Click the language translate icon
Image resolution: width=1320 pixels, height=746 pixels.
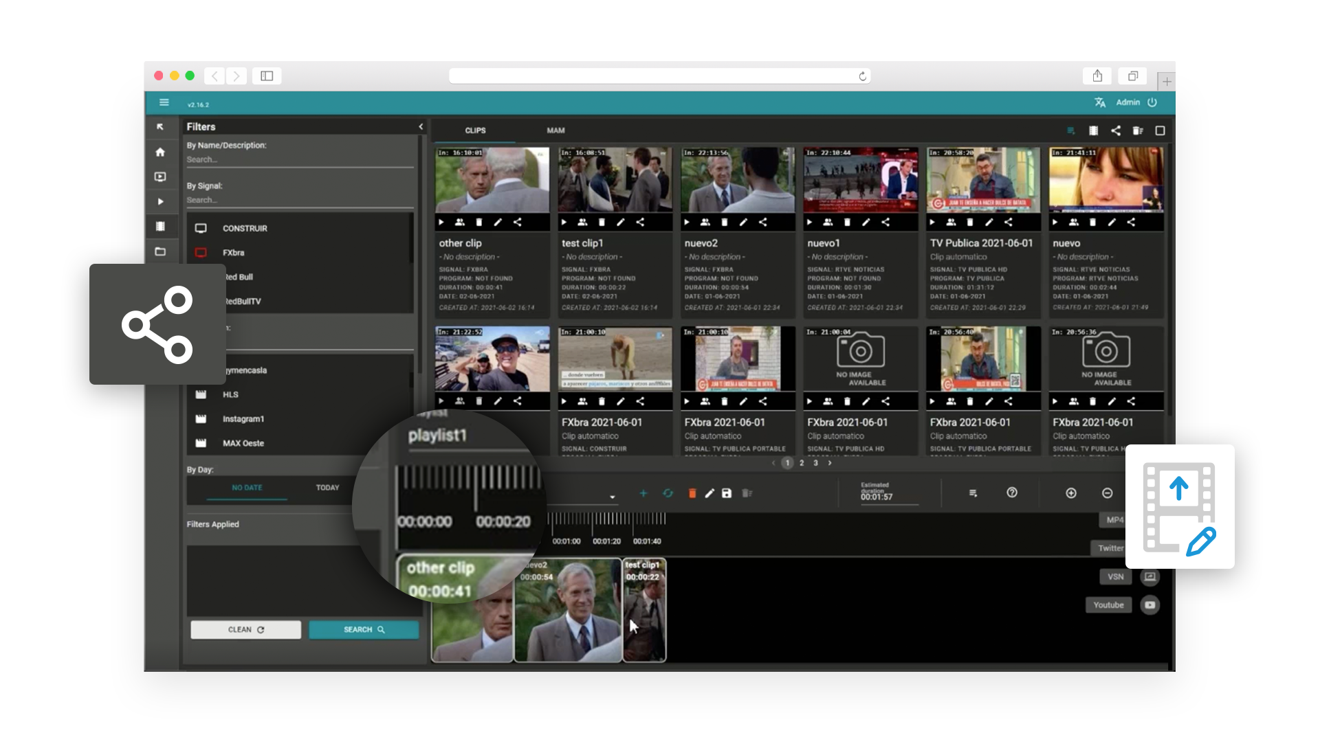pos(1100,102)
